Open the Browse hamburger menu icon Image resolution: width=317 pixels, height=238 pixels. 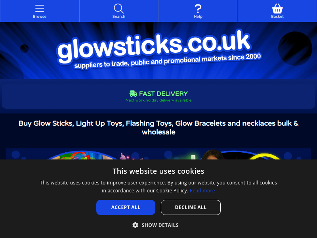(40, 8)
